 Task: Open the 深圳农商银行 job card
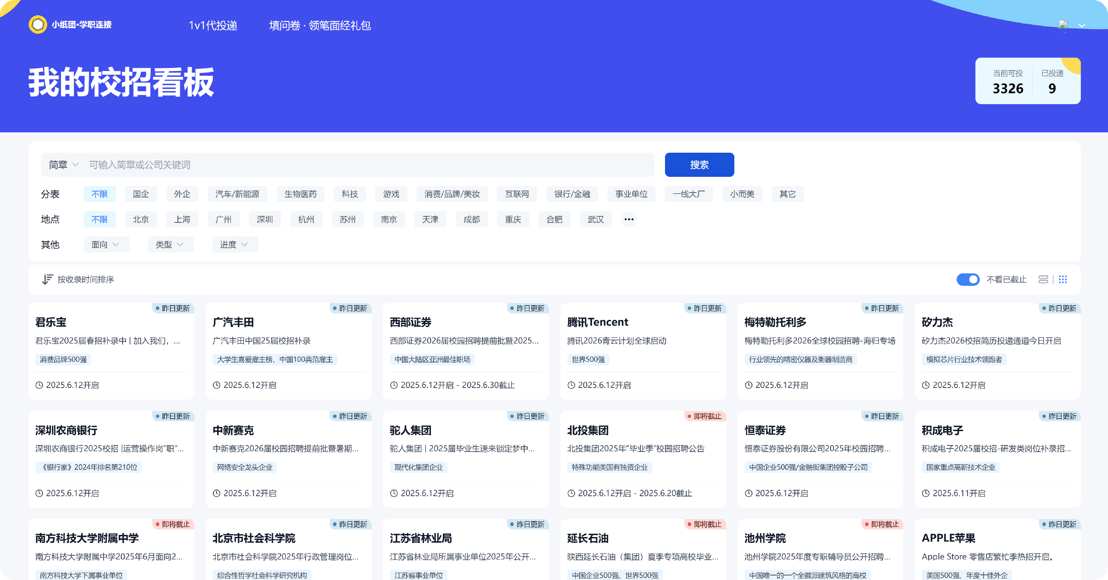(111, 459)
